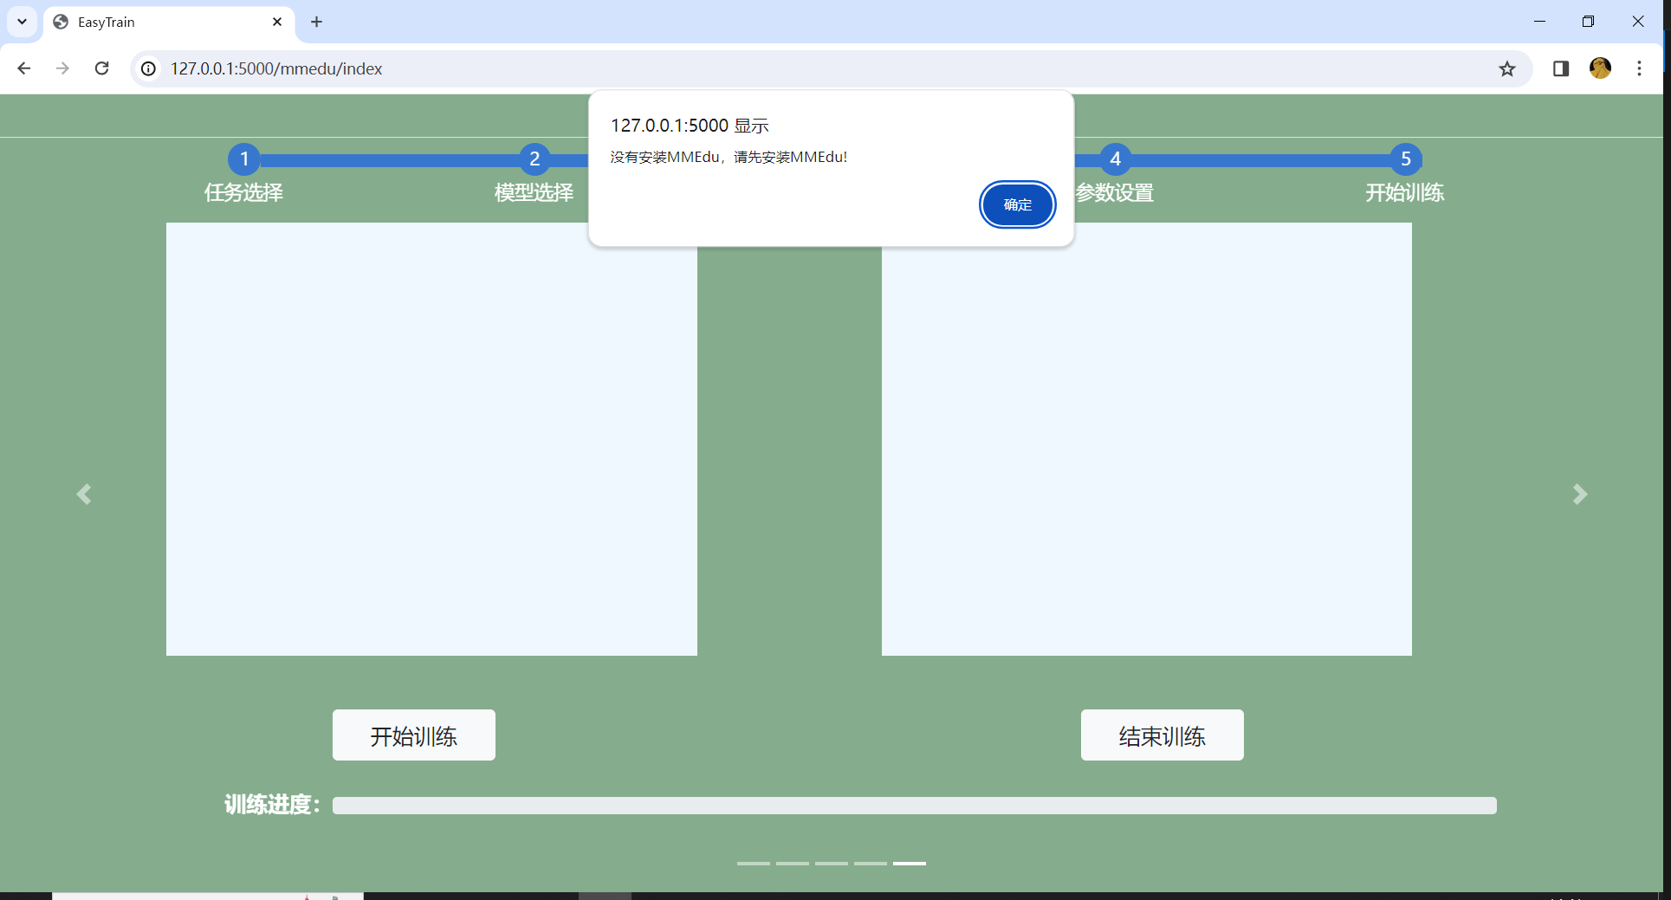This screenshot has height=900, width=1671.
Task: Click the 开始训练 button
Action: point(414,735)
